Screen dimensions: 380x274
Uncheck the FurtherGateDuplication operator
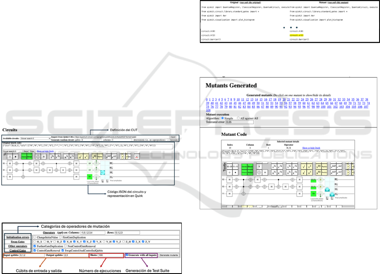click(x=34, y=246)
